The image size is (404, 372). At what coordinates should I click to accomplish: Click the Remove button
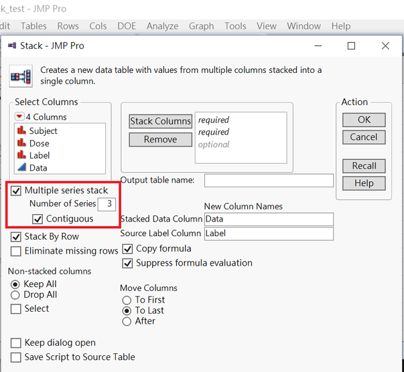(x=160, y=139)
